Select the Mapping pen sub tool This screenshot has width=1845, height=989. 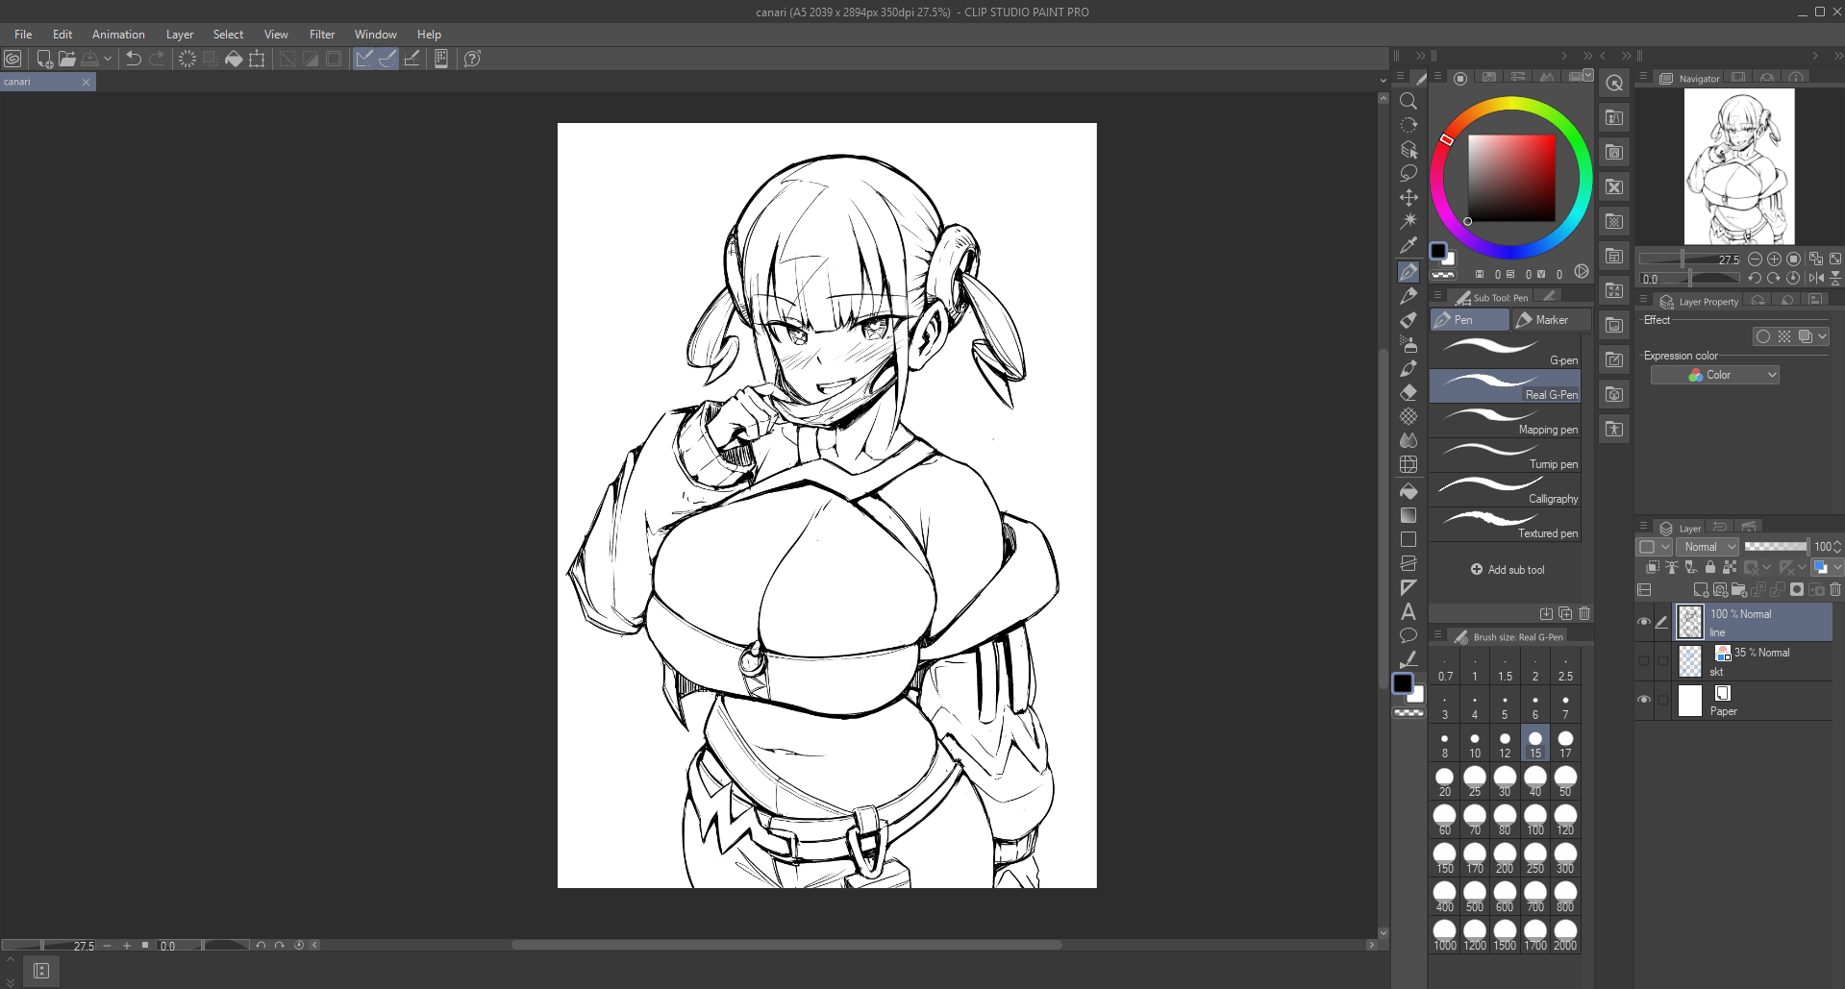pos(1506,420)
